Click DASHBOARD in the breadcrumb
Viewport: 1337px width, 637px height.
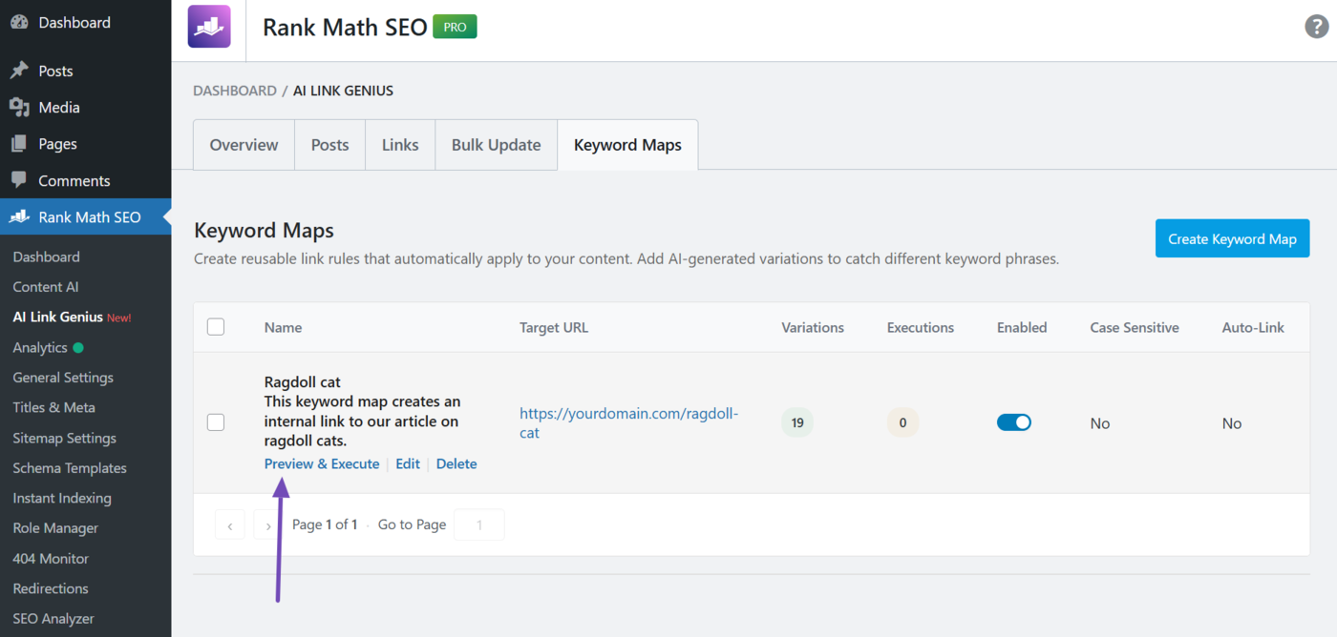pyautogui.click(x=235, y=91)
